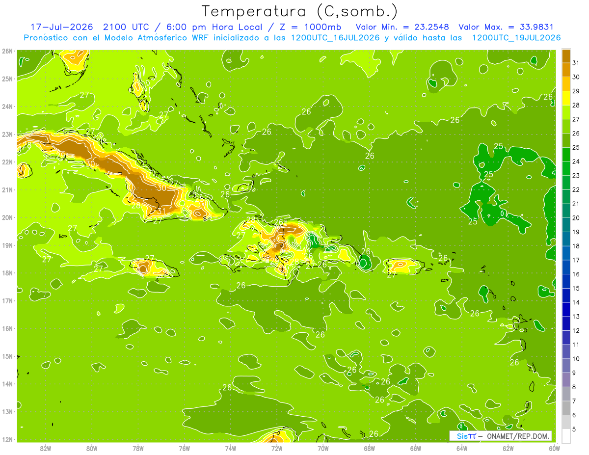Click the color scale label 13
Screen dimensions: 589x455
click(575, 316)
